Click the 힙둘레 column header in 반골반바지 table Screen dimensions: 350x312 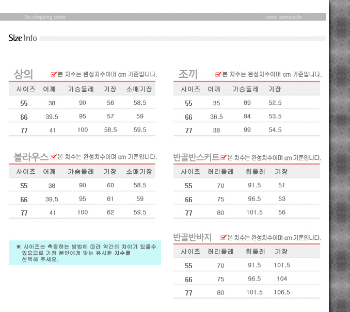(256, 252)
